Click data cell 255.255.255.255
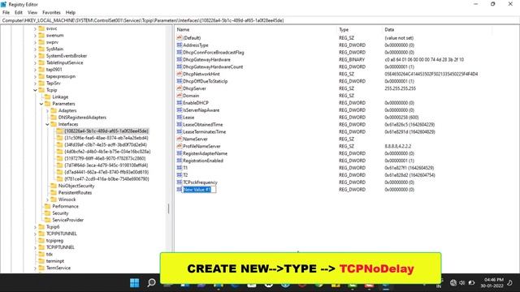This screenshot has width=520, height=292. [x=400, y=88]
